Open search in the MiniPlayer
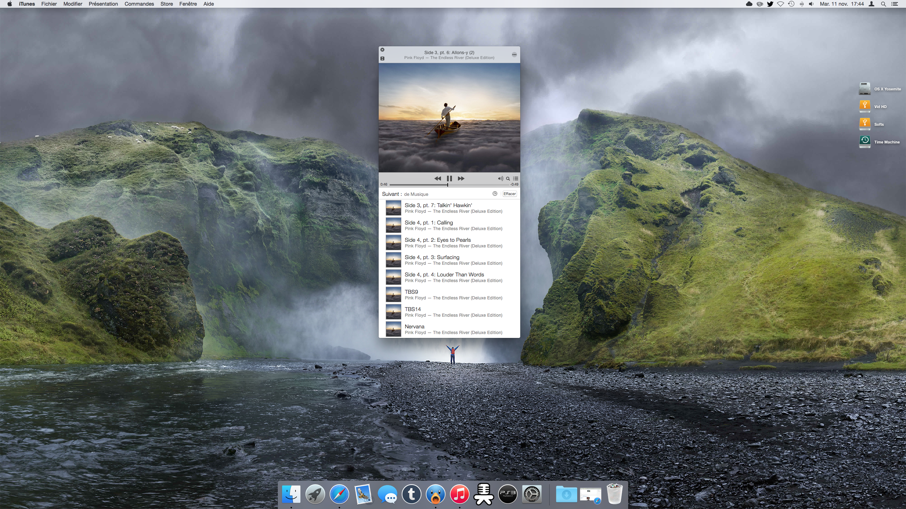906x509 pixels. [x=508, y=179]
